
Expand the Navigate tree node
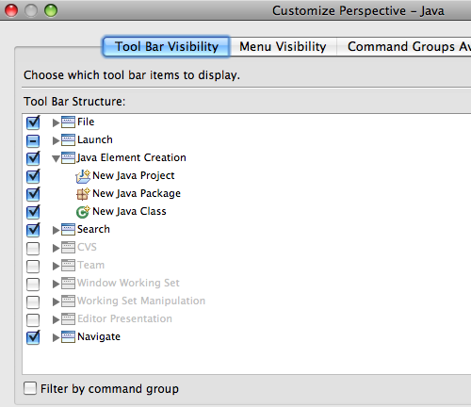click(x=56, y=337)
